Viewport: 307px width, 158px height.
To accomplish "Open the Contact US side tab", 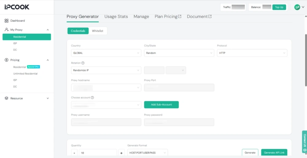I will [x=305, y=142].
